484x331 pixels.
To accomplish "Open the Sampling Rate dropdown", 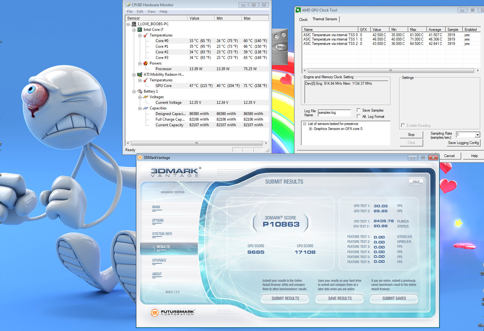I will point(477,135).
